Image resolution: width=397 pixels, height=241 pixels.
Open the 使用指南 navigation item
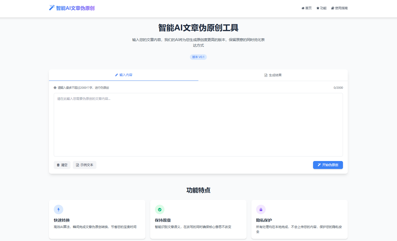coord(340,8)
